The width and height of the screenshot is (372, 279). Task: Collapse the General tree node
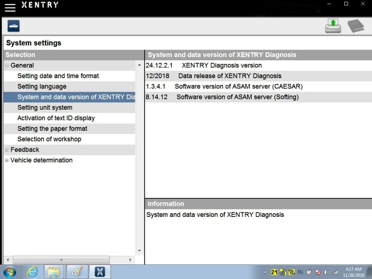coord(7,65)
